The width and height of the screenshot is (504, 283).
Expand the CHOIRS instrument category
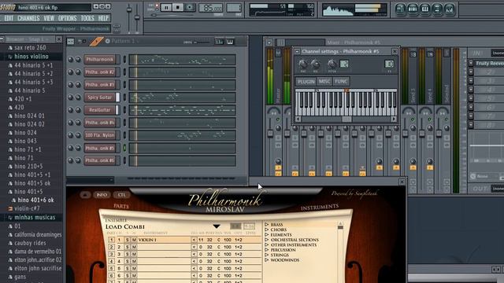[x=267, y=230]
